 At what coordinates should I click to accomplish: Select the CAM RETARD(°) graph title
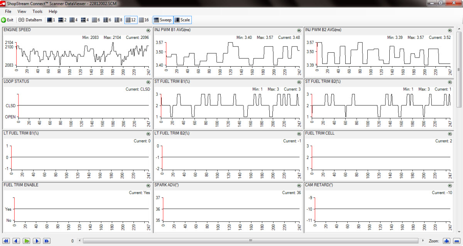(x=319, y=184)
